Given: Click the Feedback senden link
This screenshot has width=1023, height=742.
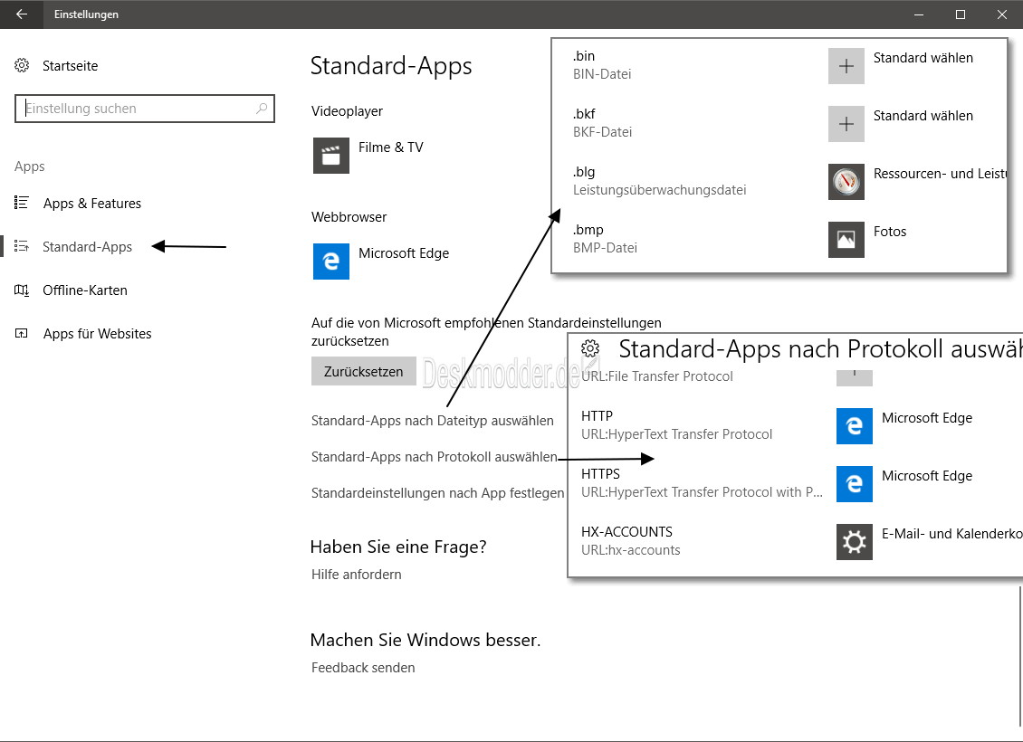Looking at the screenshot, I should (x=363, y=668).
